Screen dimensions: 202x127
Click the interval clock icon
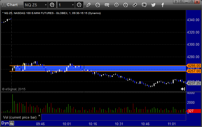79,5
